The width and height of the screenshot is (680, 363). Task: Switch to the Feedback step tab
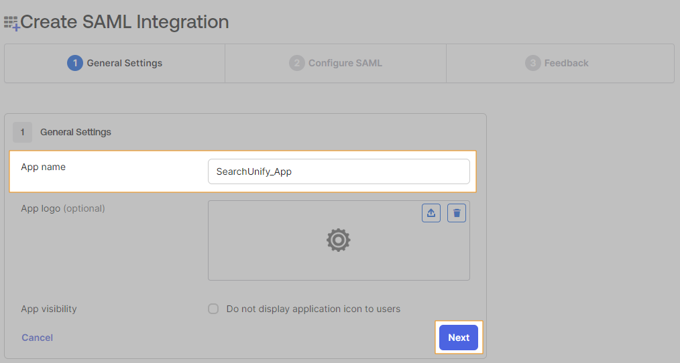566,63
